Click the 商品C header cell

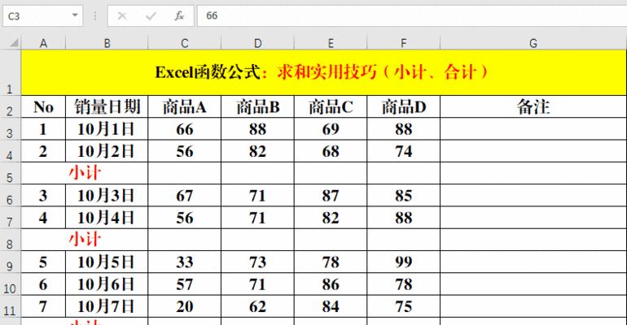331,107
